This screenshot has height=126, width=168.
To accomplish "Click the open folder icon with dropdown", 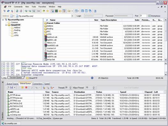I will pyautogui.click(x=69, y=11).
